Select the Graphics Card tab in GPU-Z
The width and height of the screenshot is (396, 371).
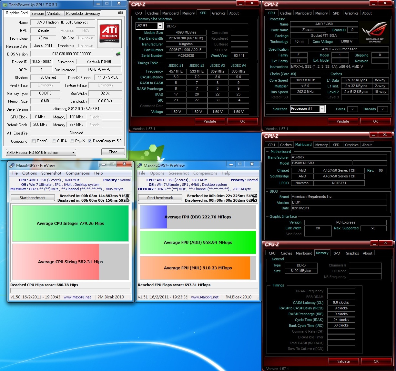(x=17, y=13)
